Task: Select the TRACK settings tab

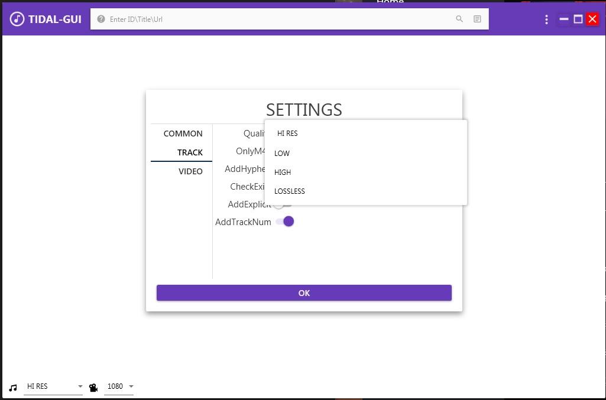Action: coord(190,152)
